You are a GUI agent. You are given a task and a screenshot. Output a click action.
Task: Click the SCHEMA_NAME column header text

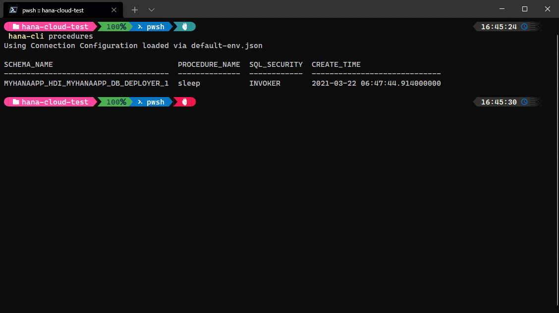tap(28, 64)
